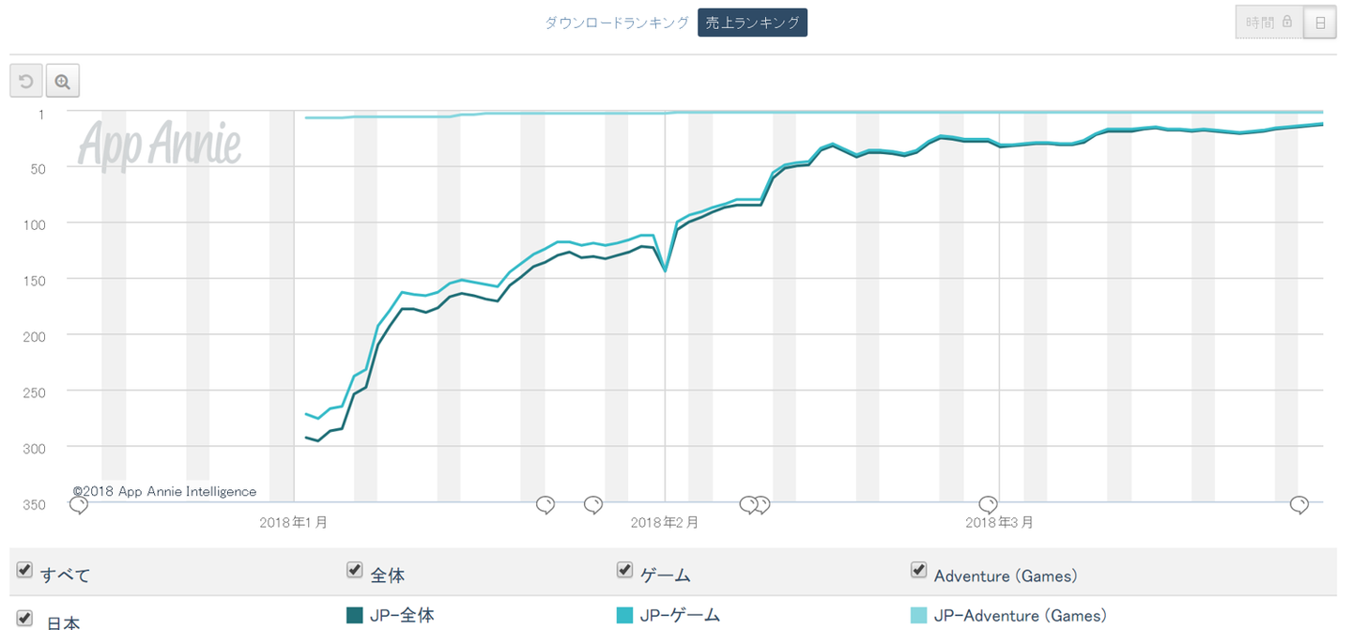Screen dimensions: 1352x630
Task: Open the event bubble in late January
Action: point(593,506)
